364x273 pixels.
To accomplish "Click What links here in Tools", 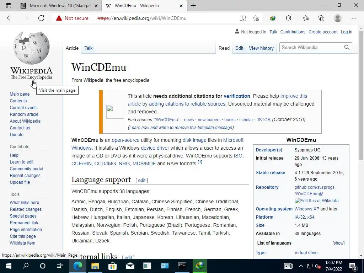I will tap(25, 202).
